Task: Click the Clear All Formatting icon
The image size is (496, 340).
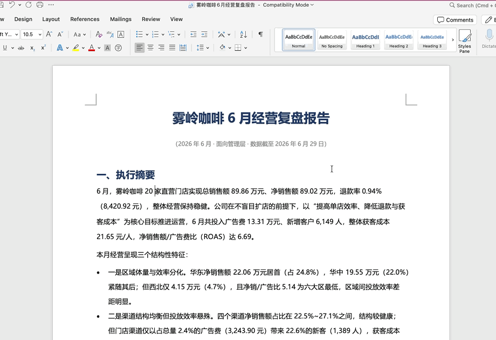Action: coord(99,34)
